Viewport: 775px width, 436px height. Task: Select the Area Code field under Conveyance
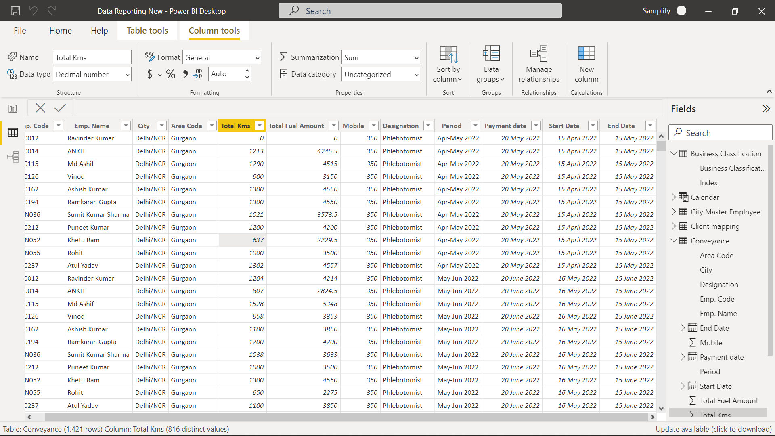click(x=716, y=256)
